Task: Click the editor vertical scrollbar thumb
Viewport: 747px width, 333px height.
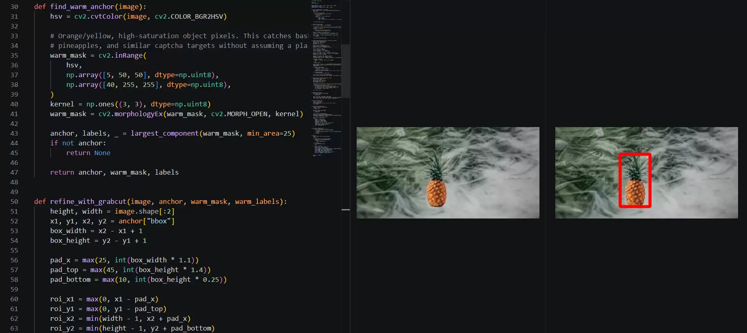Action: pyautogui.click(x=346, y=71)
